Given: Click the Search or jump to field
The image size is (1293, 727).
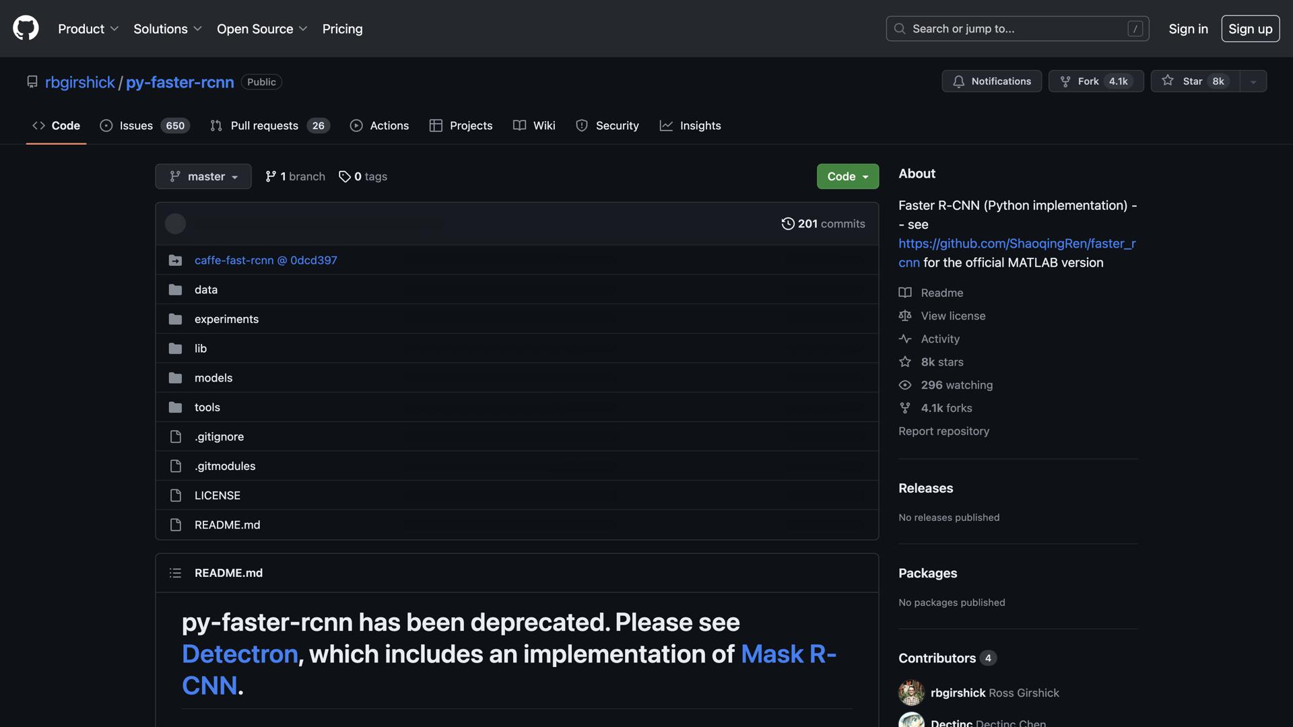Looking at the screenshot, I should coord(1017,28).
